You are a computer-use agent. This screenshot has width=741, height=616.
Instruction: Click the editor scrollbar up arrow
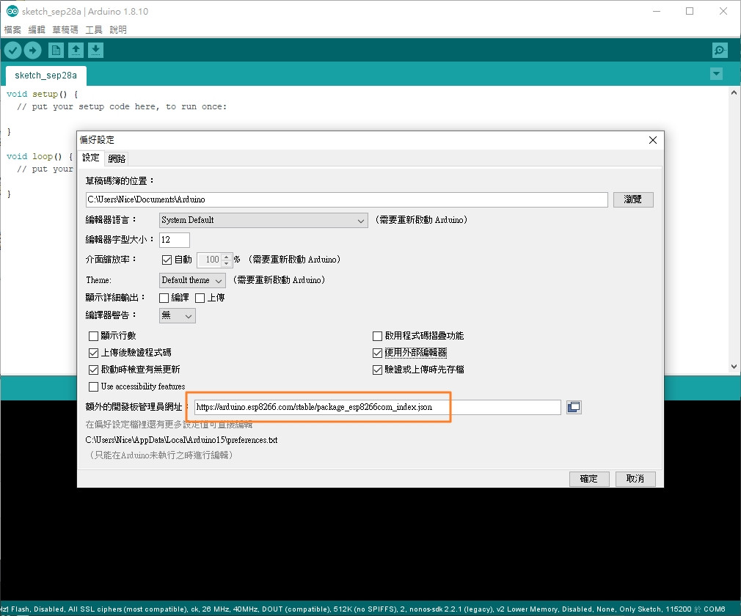[734, 92]
